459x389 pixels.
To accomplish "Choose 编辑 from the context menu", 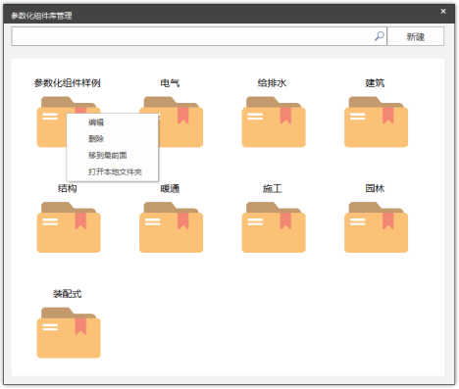I will coord(113,122).
